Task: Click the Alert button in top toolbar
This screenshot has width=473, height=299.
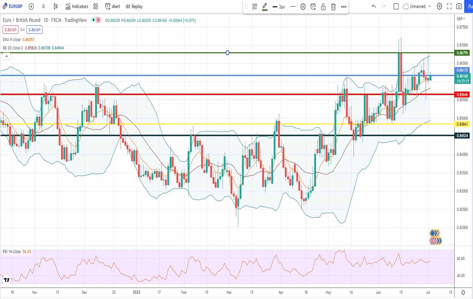Action: [x=113, y=6]
